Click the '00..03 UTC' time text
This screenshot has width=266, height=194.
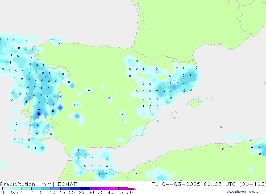[220, 184]
